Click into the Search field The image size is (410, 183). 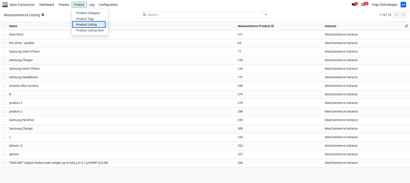point(204,15)
